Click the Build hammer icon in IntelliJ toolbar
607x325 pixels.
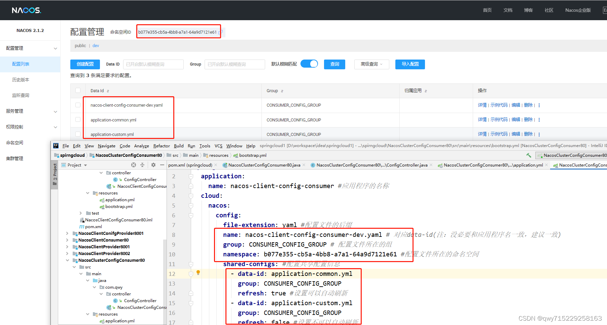click(529, 155)
